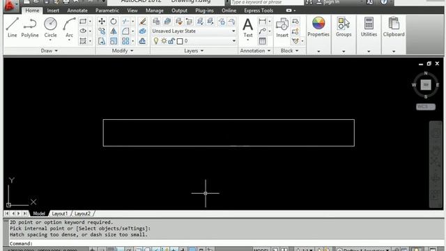Image resolution: width=446 pixels, height=251 pixels.
Task: Select the Fillet tool
Action: (x=125, y=31)
